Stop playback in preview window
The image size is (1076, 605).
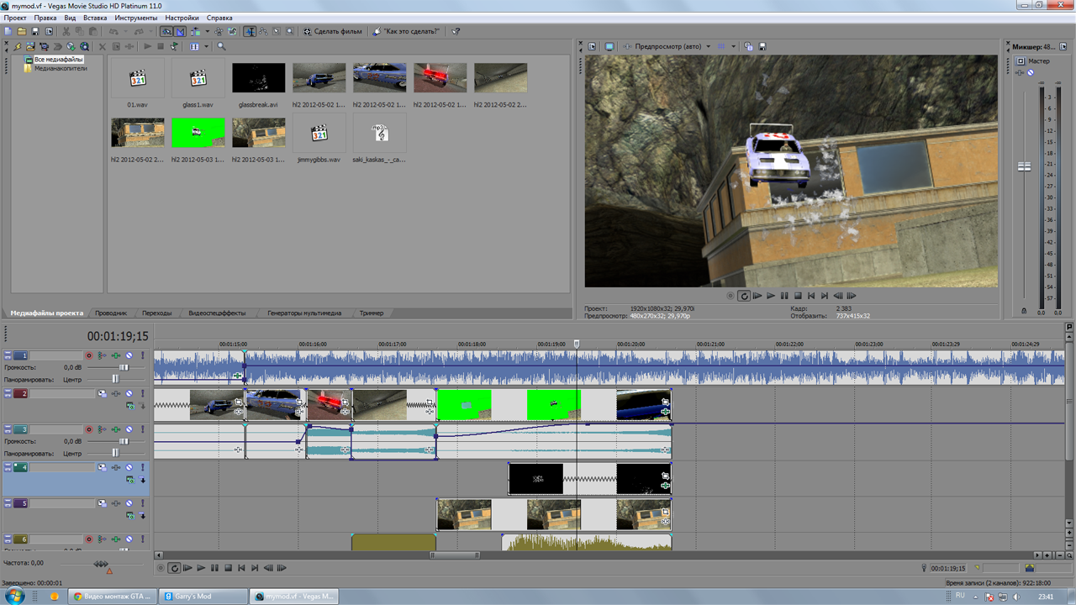(798, 296)
